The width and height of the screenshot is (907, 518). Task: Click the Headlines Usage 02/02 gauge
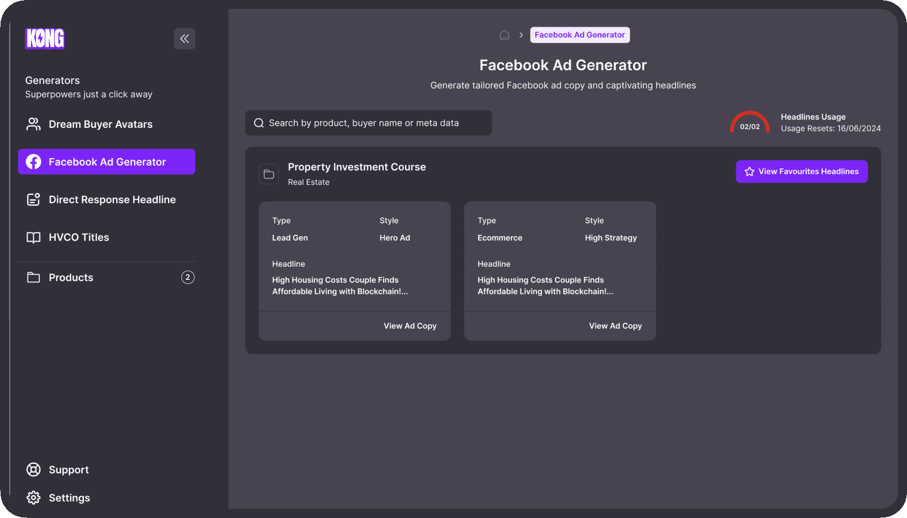pos(749,122)
